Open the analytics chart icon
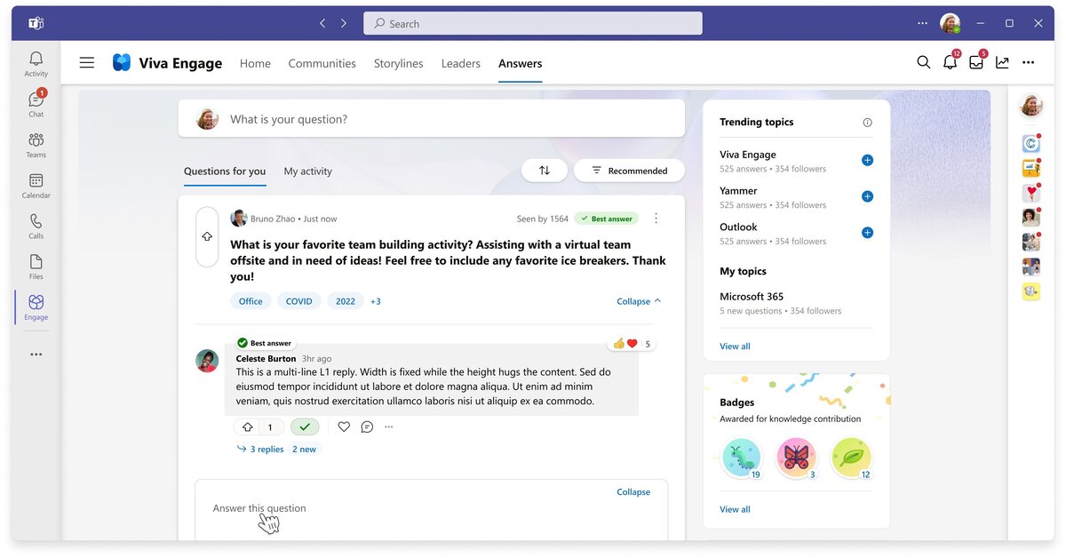Image resolution: width=1066 pixels, height=558 pixels. click(x=1002, y=62)
